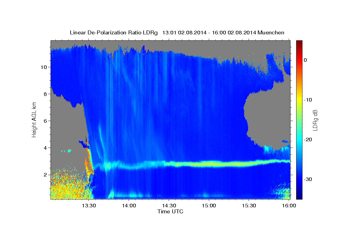Click the dark red top of the colorbar
The image size is (359, 239).
299,43
